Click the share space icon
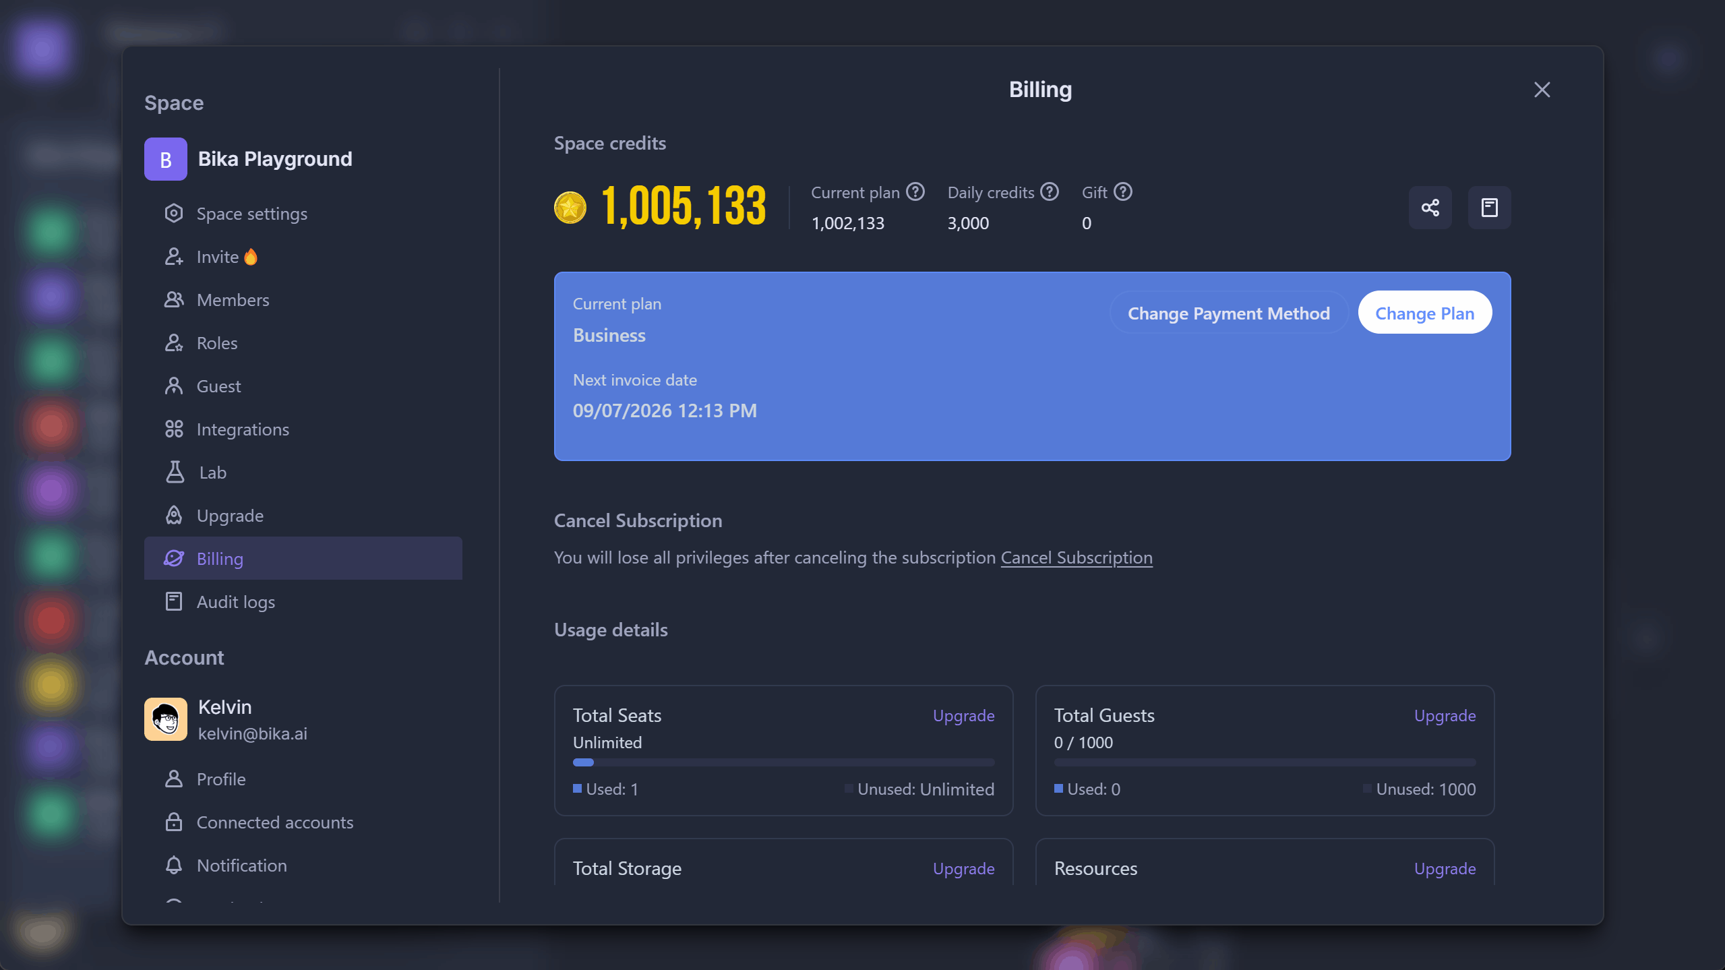This screenshot has width=1725, height=970. (x=1429, y=207)
